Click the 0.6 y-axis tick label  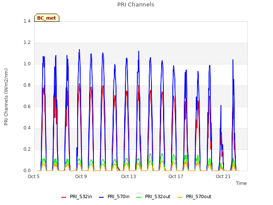(x=27, y=106)
